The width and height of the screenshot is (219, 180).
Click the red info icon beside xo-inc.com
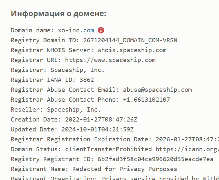101,30
